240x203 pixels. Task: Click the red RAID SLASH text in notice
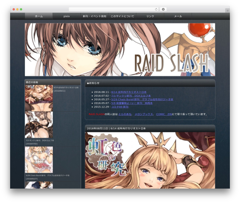[96, 114]
